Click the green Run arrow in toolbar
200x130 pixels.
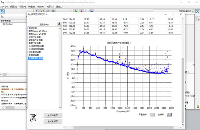pos(76,11)
